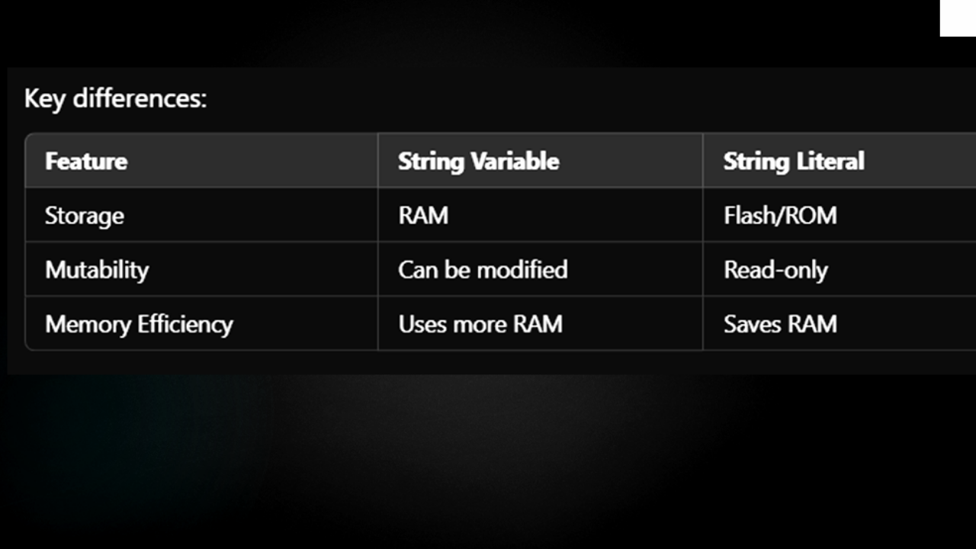976x549 pixels.
Task: Click the Key differences heading
Action: point(116,99)
